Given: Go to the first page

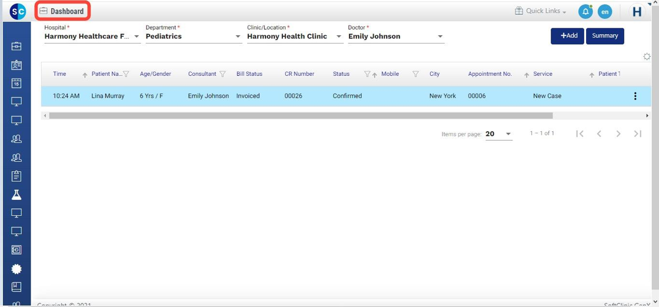Looking at the screenshot, I should coord(580,134).
